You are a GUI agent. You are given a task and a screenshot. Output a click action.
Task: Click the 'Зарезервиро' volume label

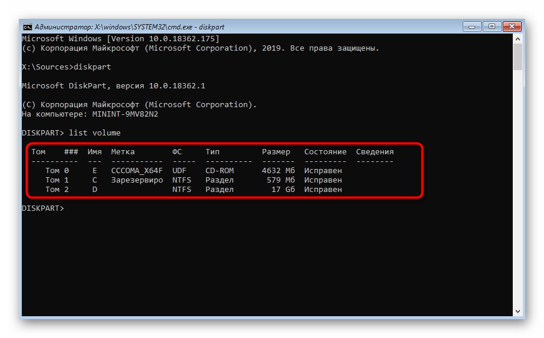[x=137, y=180]
